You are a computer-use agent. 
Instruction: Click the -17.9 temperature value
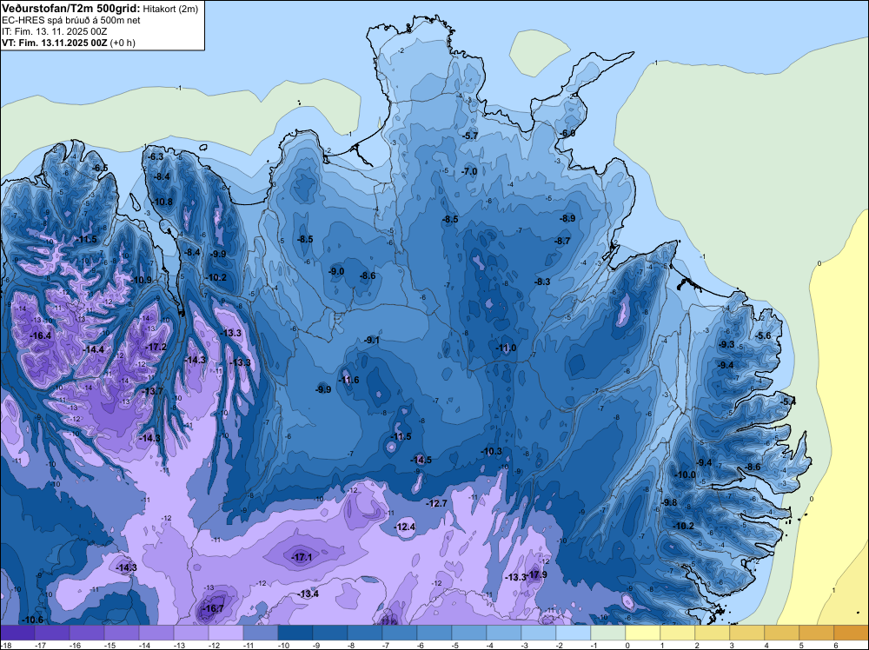point(537,574)
